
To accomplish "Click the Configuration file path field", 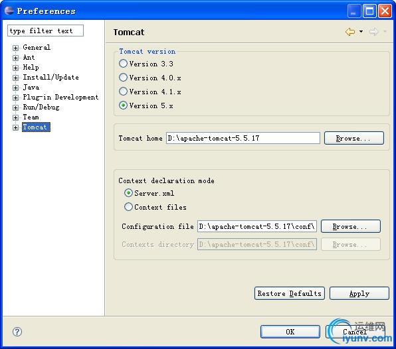I will (257, 226).
